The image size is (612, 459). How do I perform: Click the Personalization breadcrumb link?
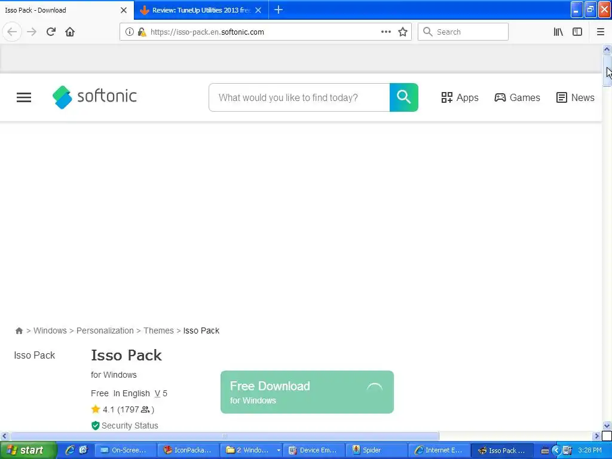click(105, 331)
